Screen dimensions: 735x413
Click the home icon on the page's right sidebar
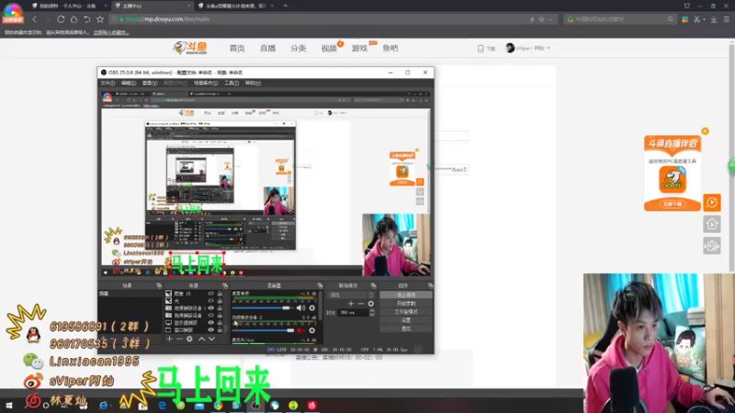pos(711,224)
